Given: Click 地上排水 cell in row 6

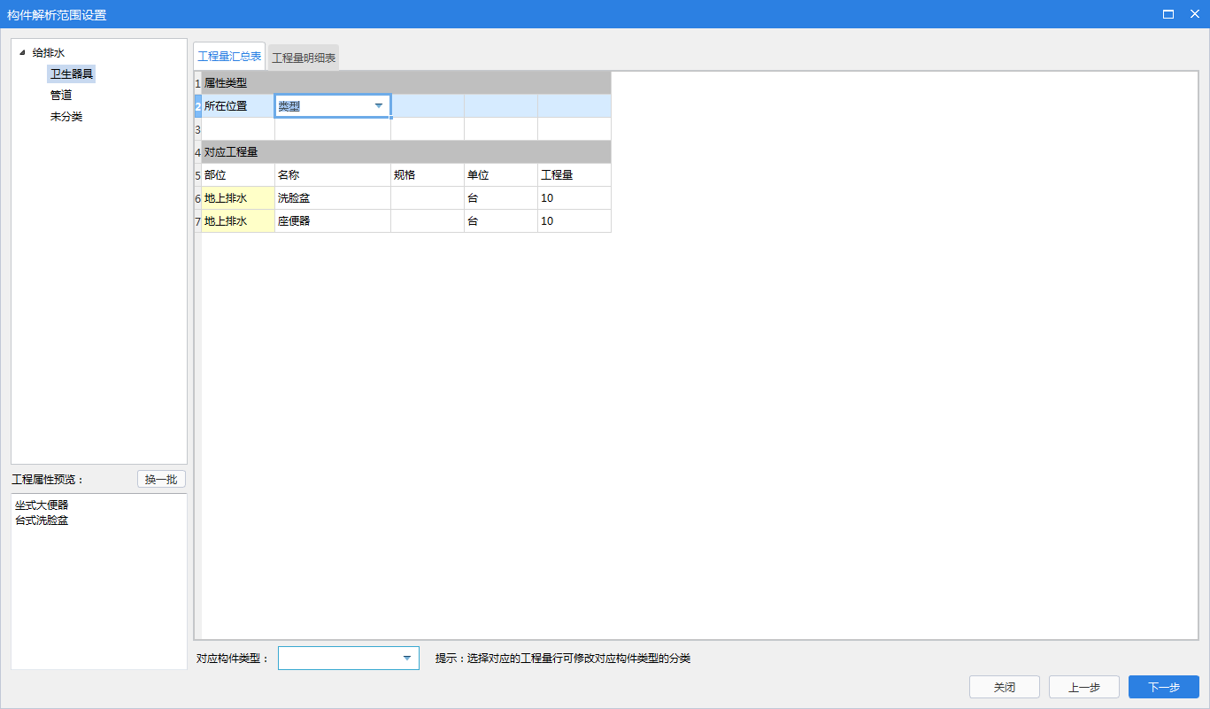Looking at the screenshot, I should pos(237,198).
